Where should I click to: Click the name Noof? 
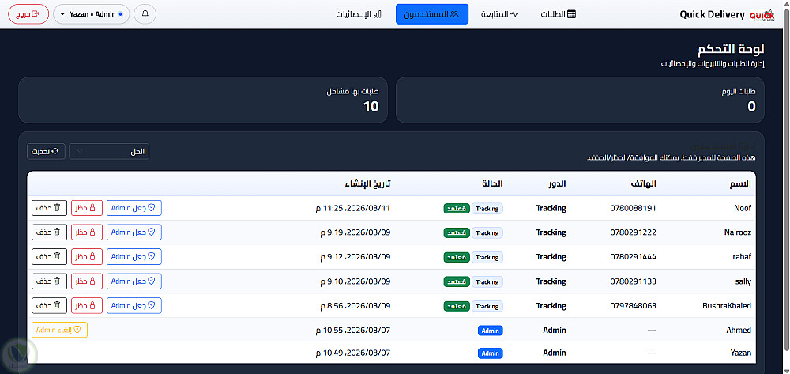[x=743, y=208]
